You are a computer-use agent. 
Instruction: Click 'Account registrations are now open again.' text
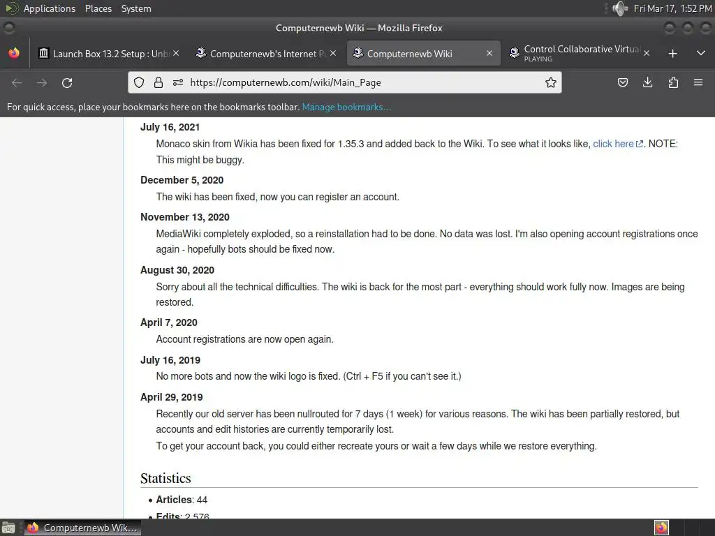pyautogui.click(x=244, y=339)
